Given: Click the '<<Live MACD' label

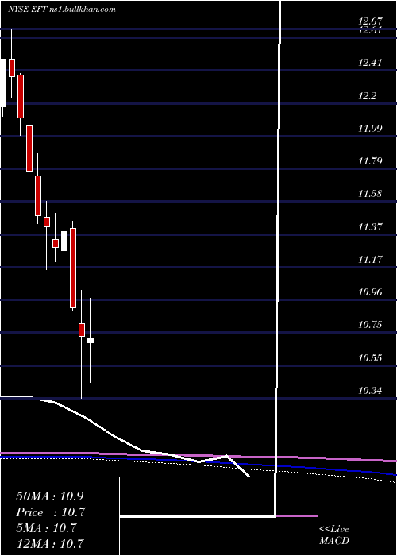Looking at the screenshot, I should tap(334, 535).
